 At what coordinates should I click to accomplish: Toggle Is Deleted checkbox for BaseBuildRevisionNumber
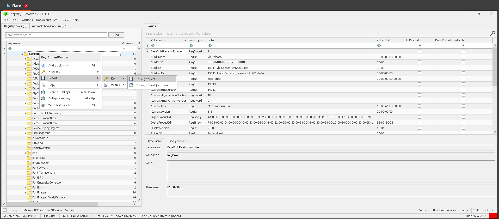[x=420, y=51]
